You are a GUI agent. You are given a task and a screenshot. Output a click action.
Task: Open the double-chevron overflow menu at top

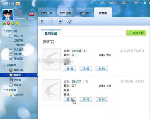pos(91,2)
